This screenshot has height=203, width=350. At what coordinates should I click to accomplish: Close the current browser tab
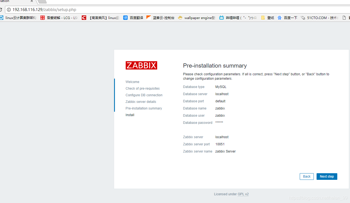tap(32, 1)
